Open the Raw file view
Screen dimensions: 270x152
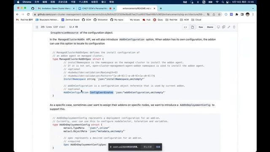click(201, 27)
